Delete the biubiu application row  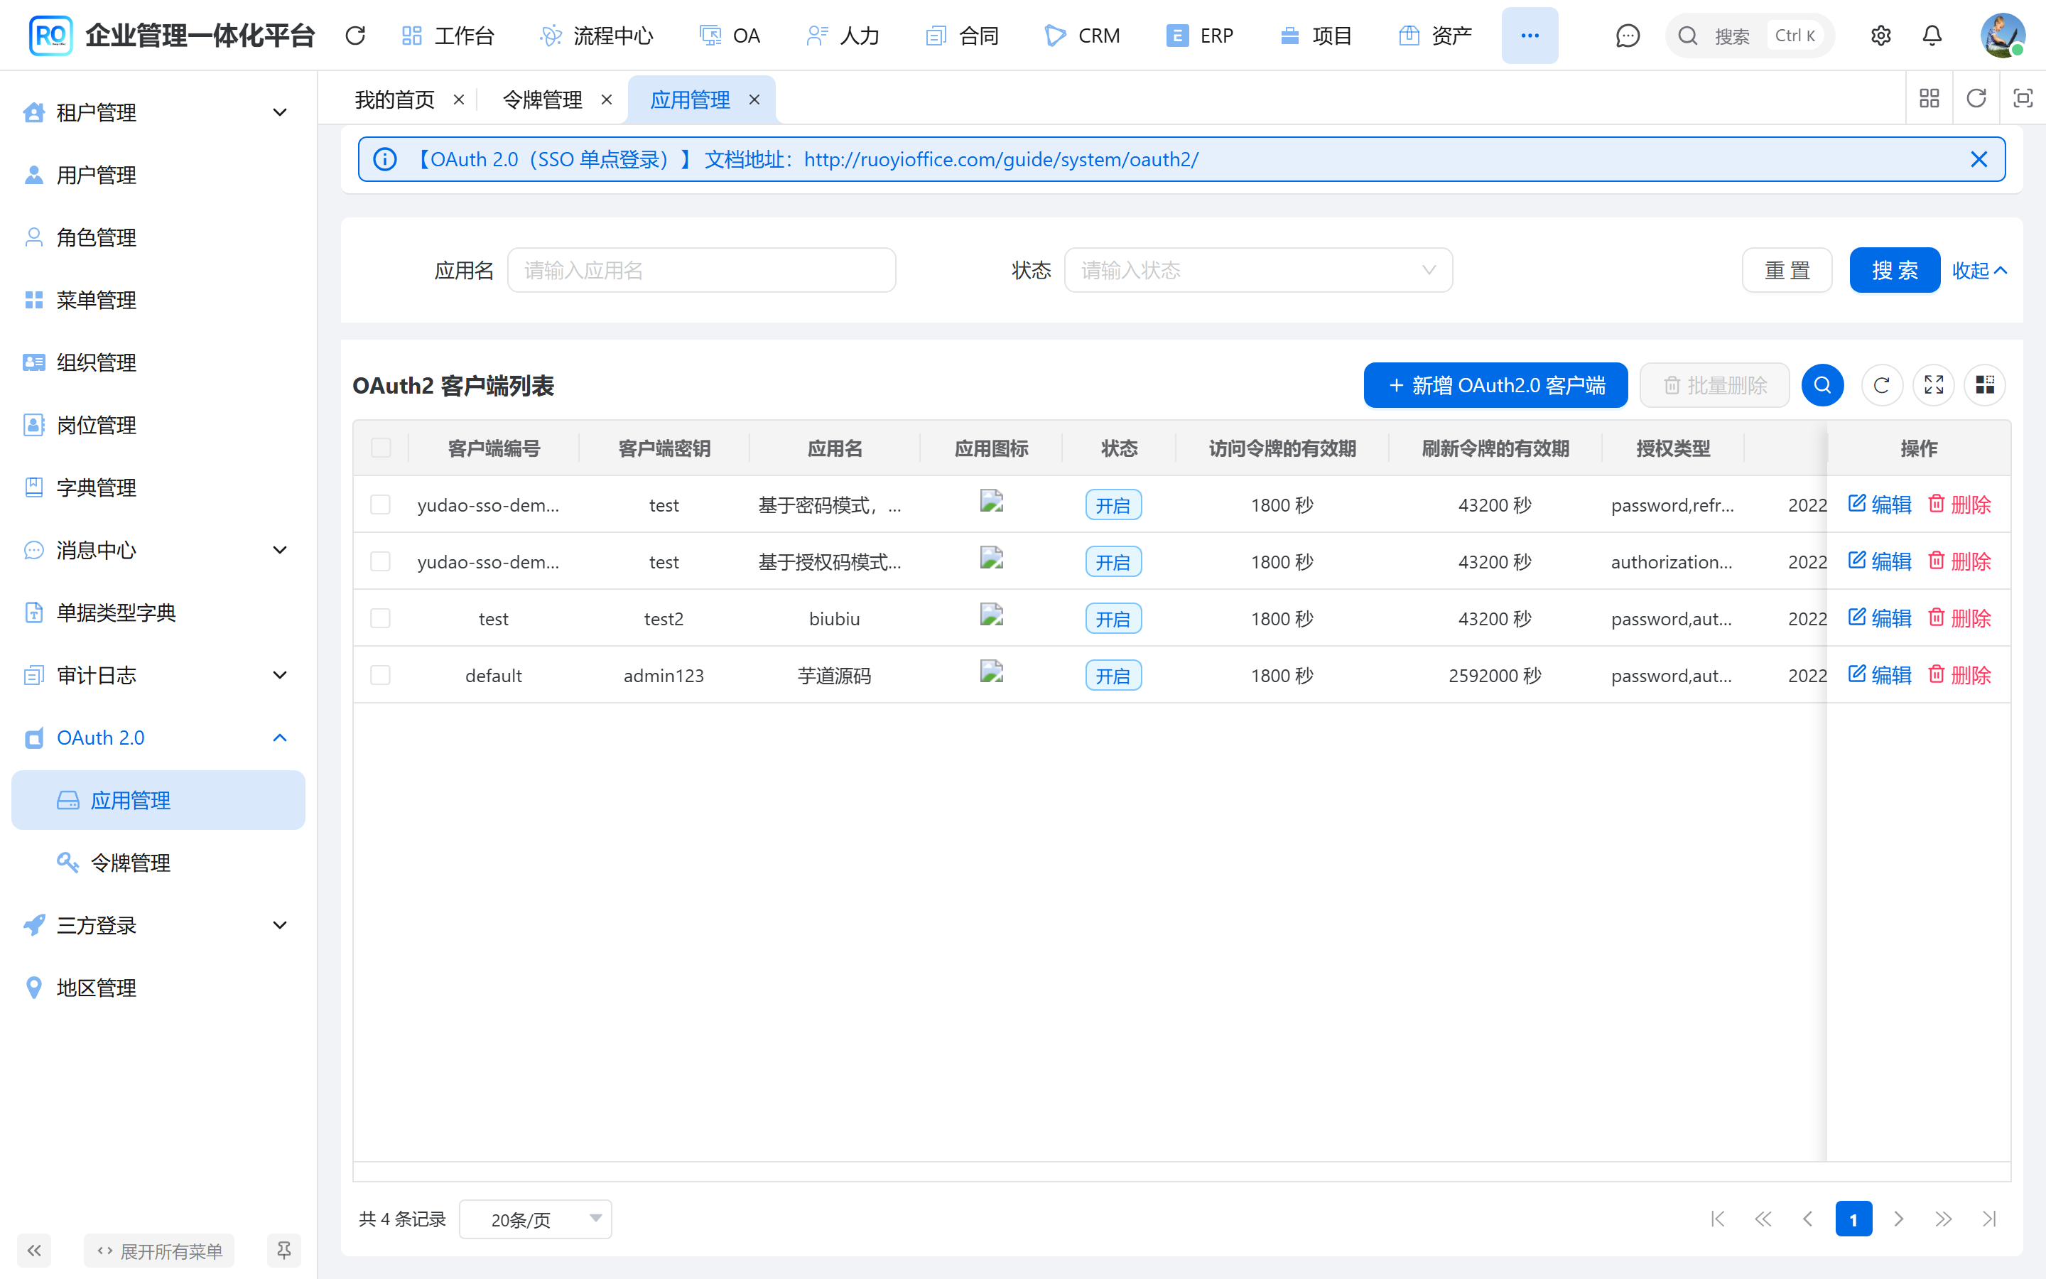[1959, 617]
